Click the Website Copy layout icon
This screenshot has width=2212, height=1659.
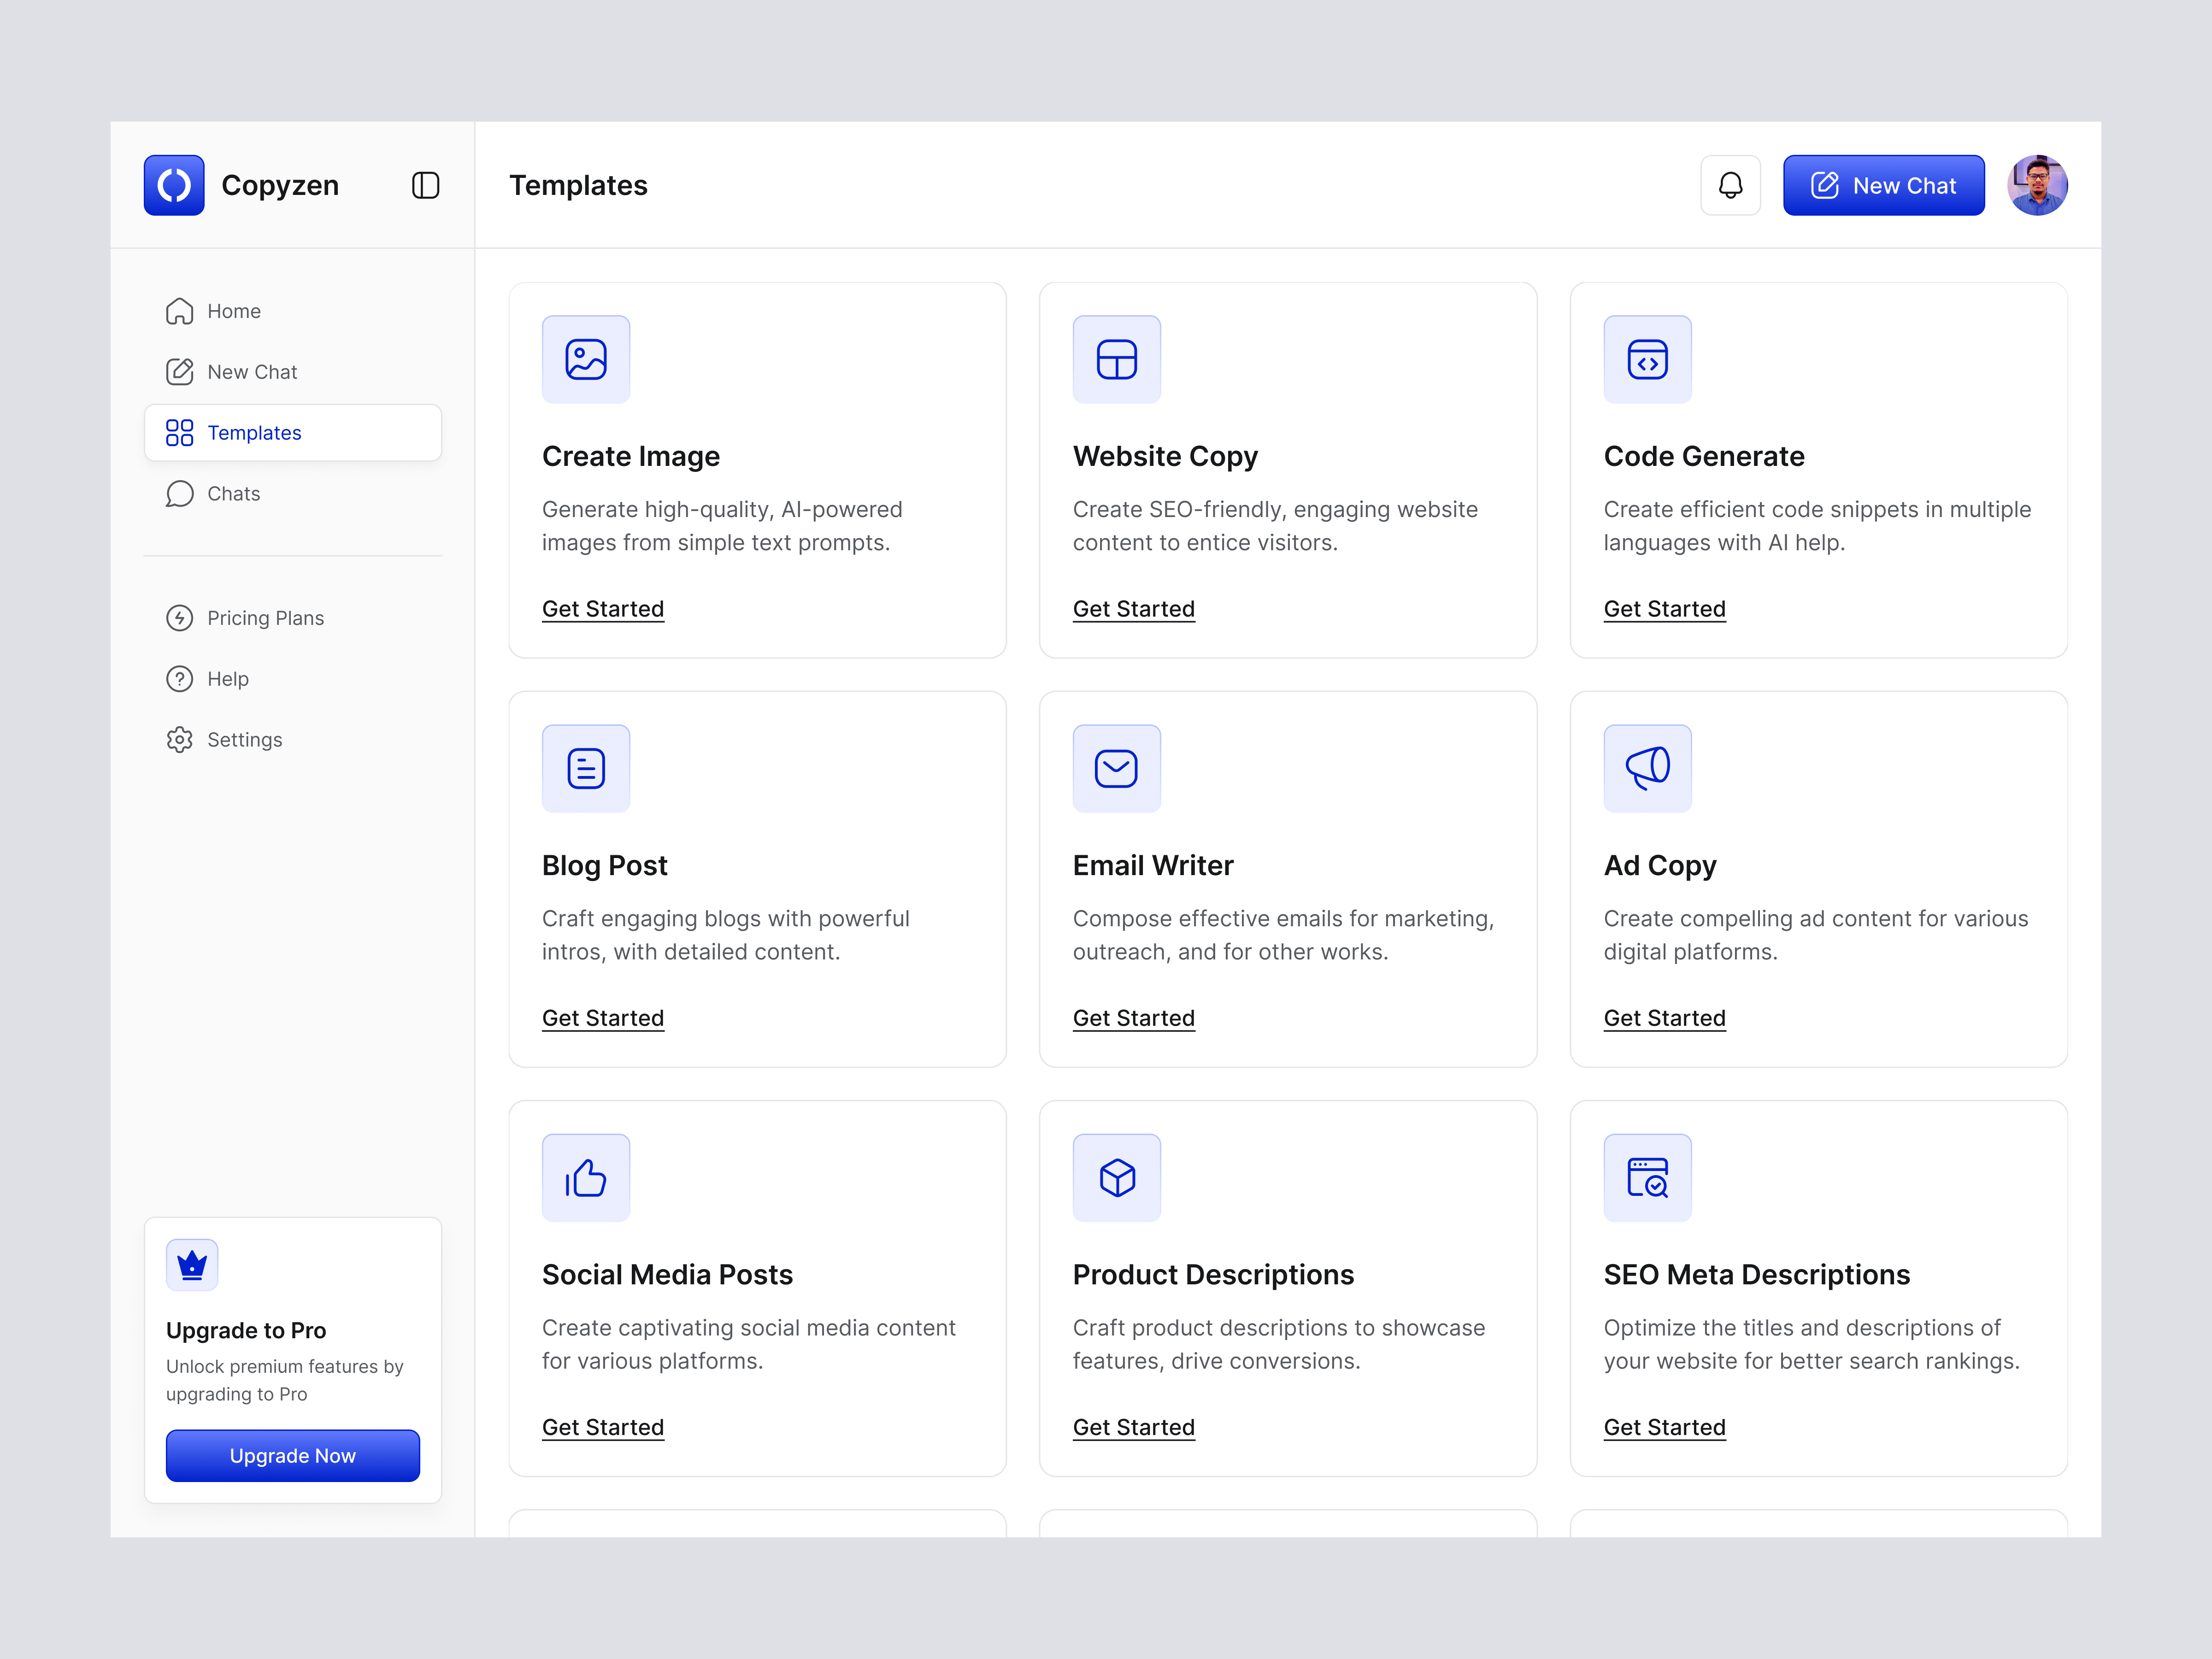click(x=1116, y=358)
